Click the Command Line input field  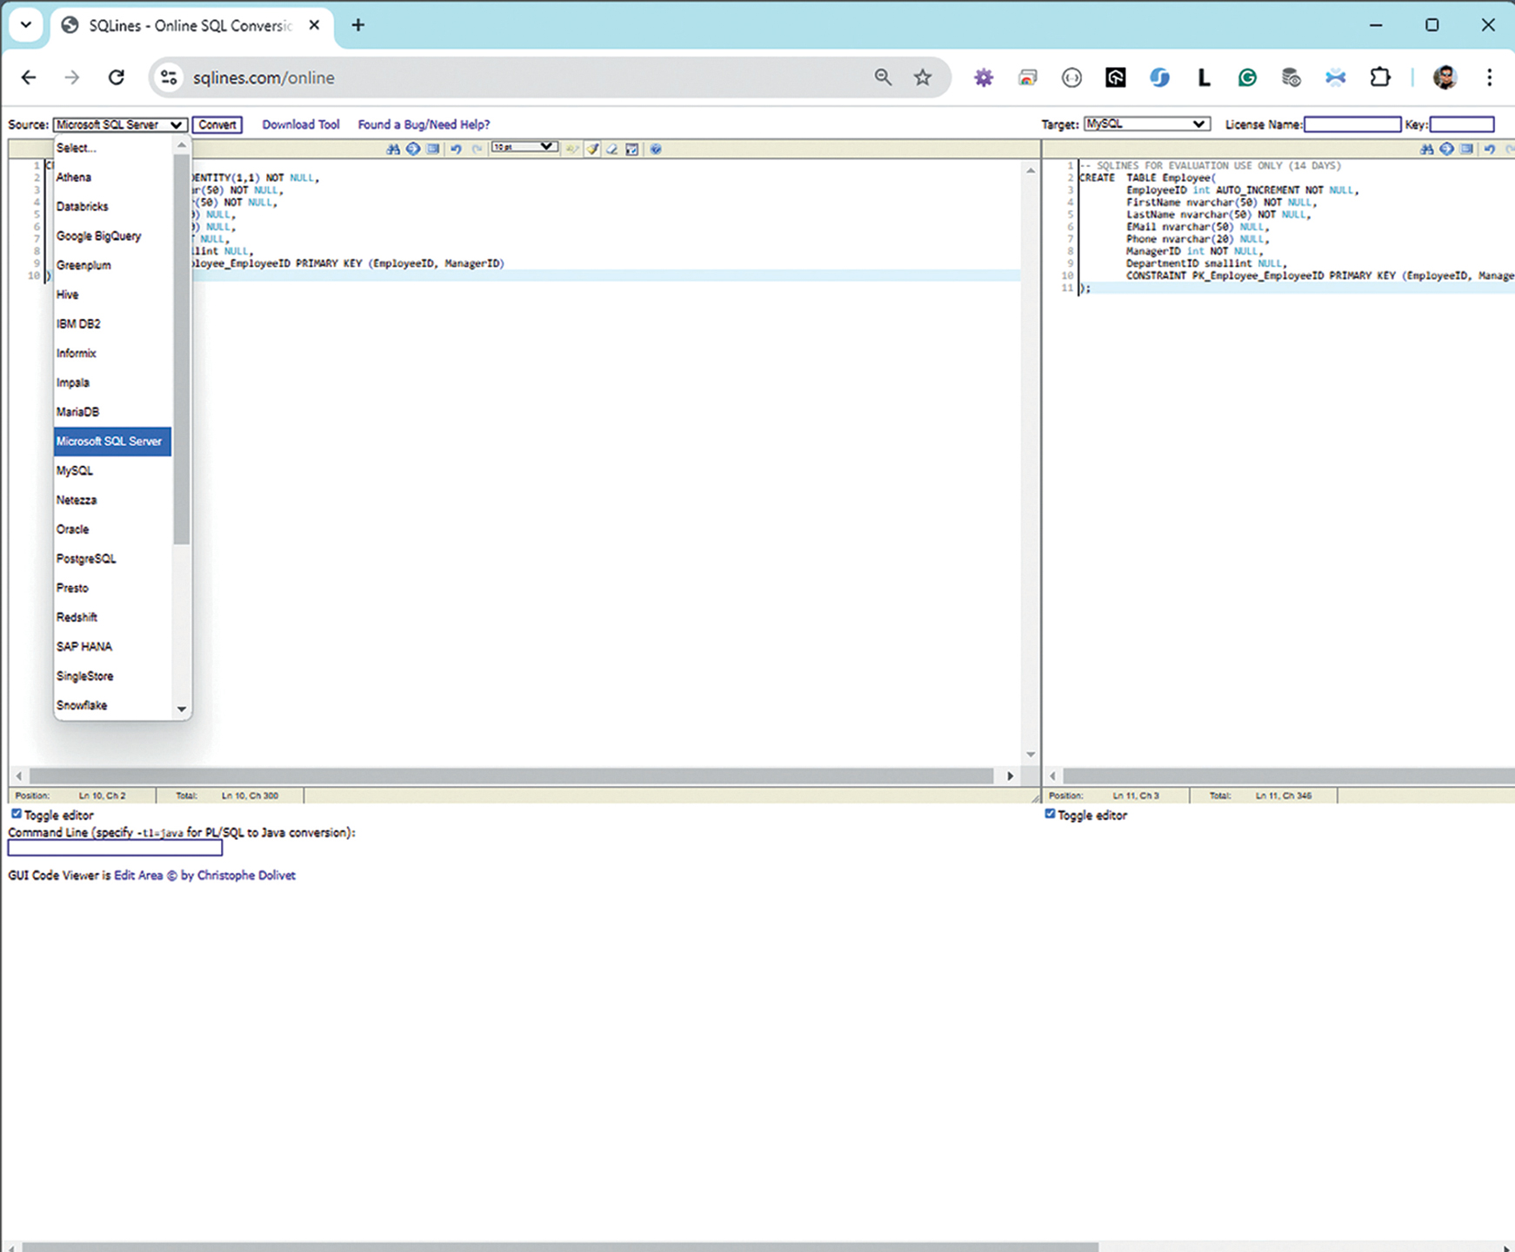pos(115,848)
